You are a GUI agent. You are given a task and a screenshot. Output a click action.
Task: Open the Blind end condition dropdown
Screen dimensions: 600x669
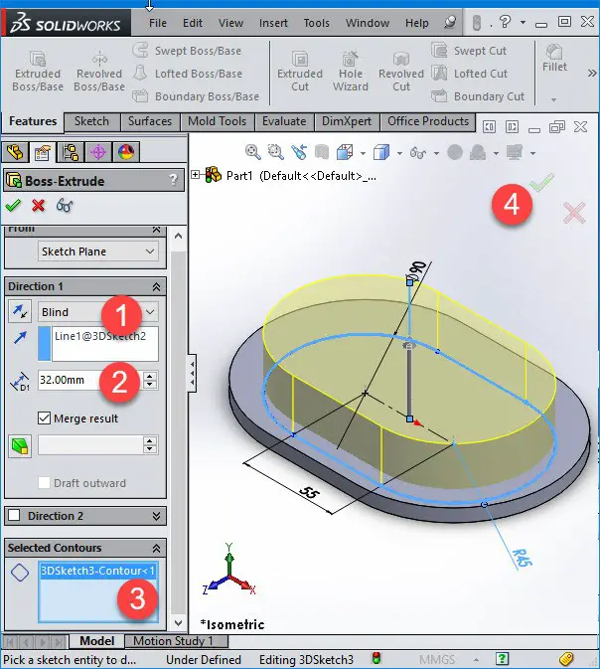(x=98, y=312)
